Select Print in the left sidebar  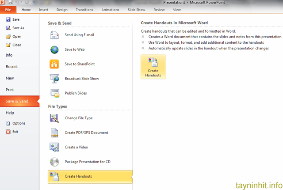(10, 90)
